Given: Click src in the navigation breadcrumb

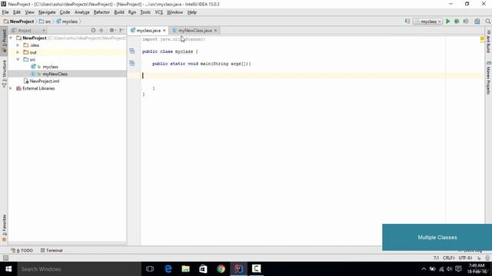Looking at the screenshot, I should [45, 21].
